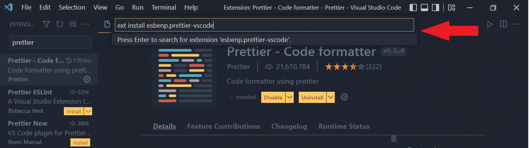Toggle primary side bar layout icon
The image size is (529, 148).
(414, 7)
